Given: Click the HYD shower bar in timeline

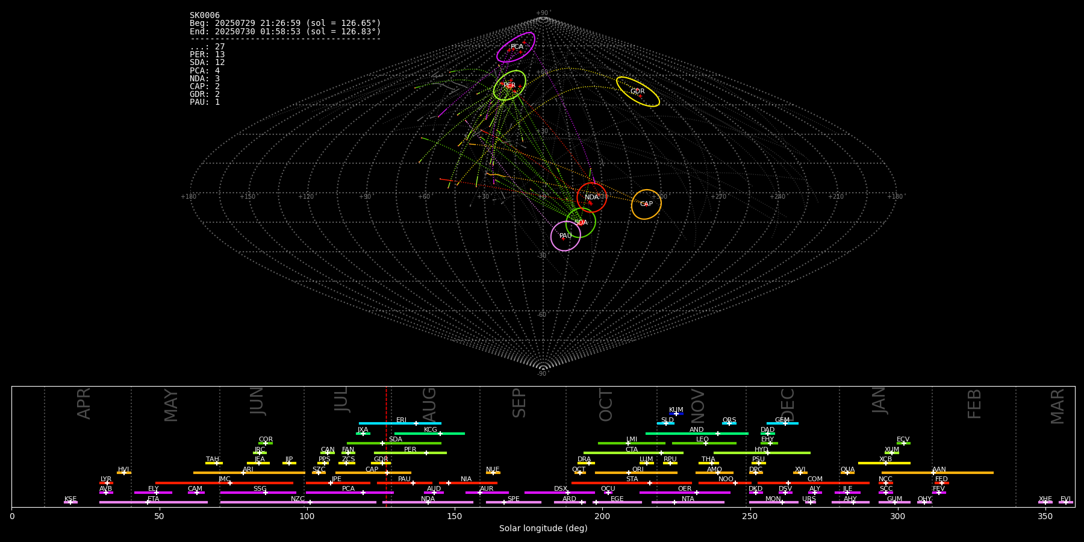Looking at the screenshot, I should tap(762, 453).
